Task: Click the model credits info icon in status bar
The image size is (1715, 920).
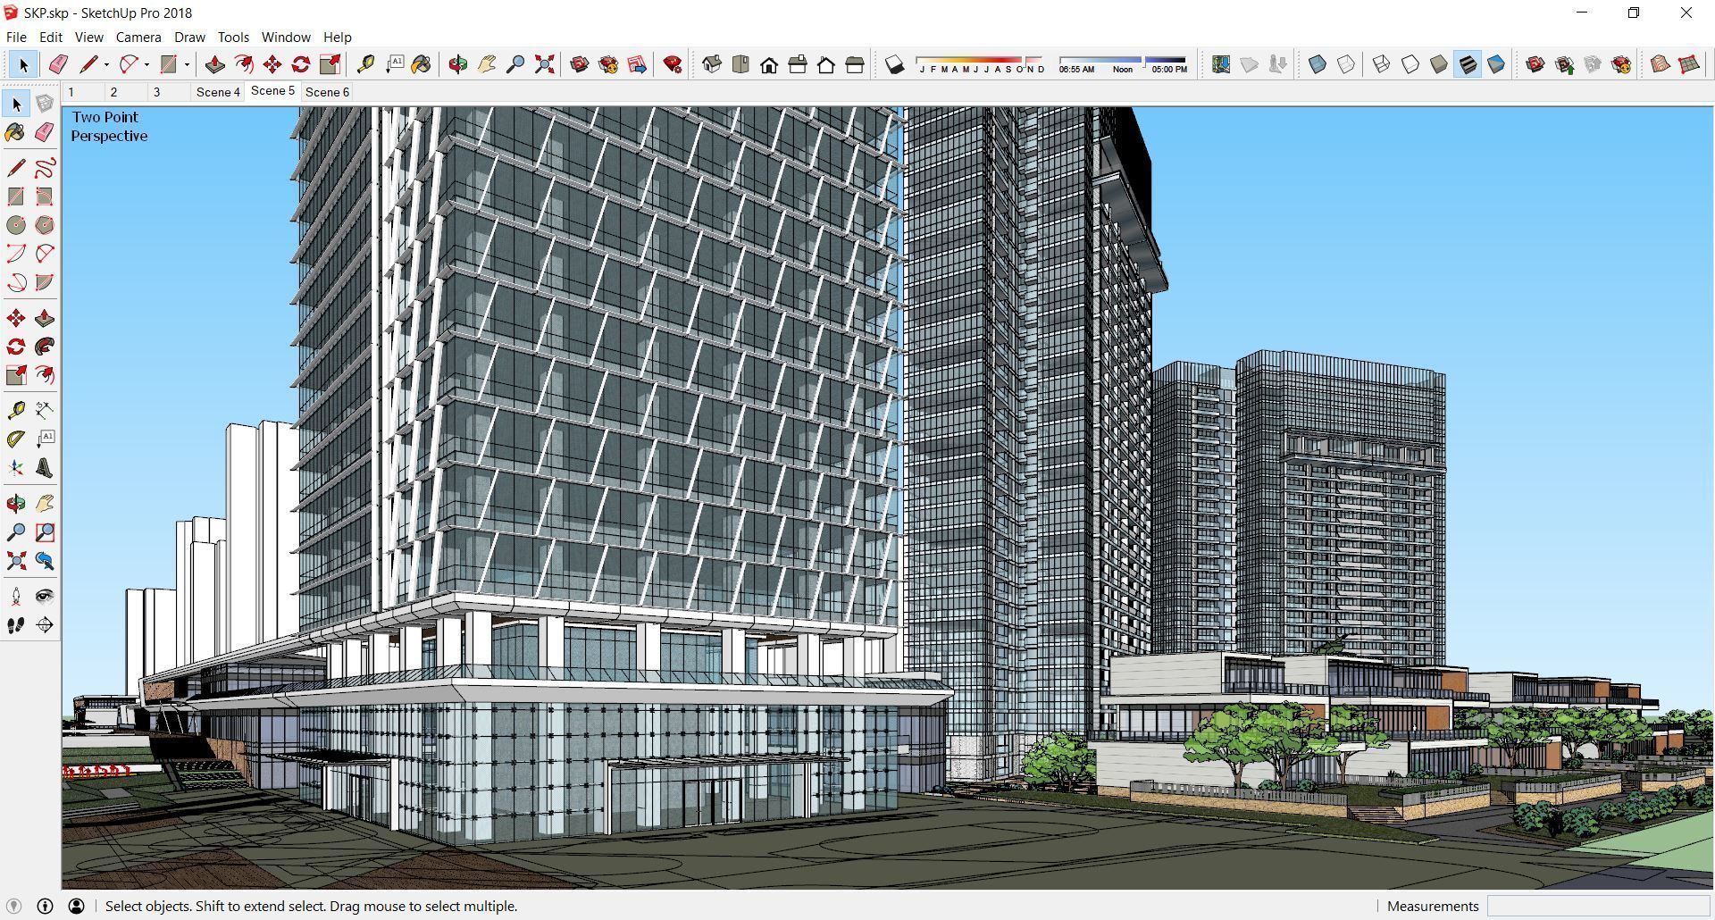Action: (x=45, y=906)
